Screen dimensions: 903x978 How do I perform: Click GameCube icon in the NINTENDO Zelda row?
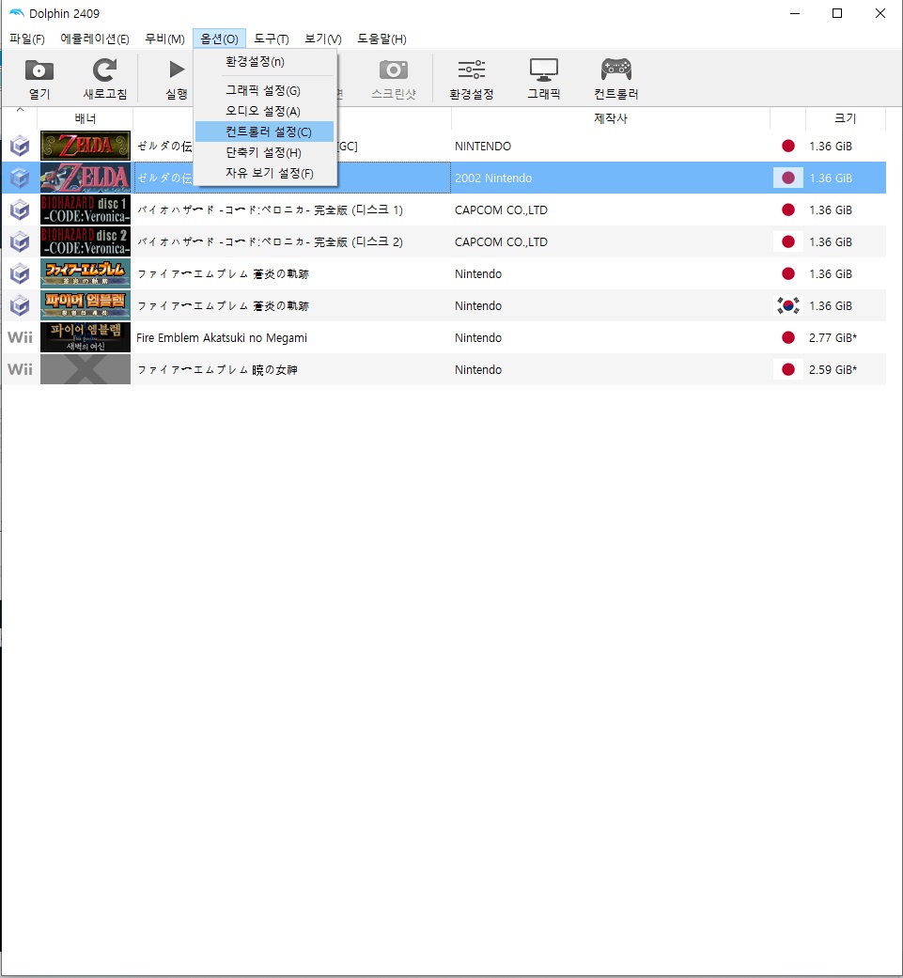[20, 146]
